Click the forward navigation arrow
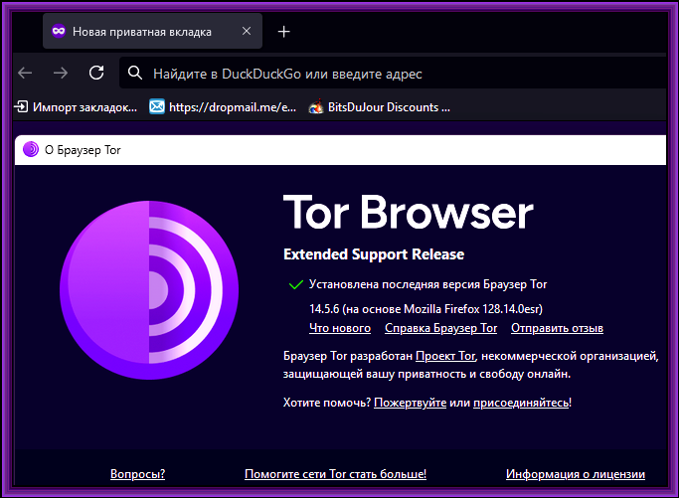679x498 pixels. point(61,73)
